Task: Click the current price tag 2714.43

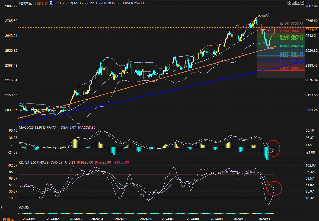Action: [x=311, y=30]
